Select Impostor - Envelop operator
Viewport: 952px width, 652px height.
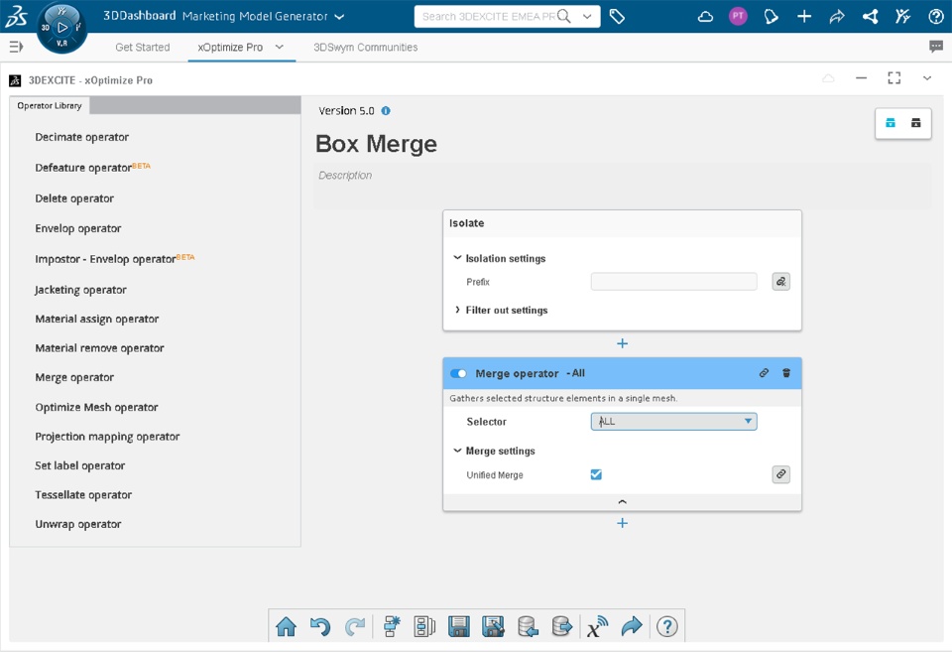click(115, 259)
